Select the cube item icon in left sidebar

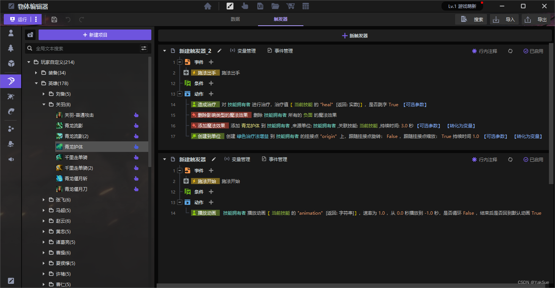(x=11, y=63)
